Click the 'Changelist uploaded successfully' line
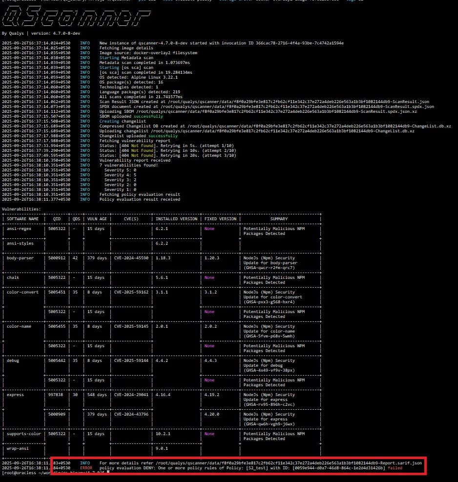The width and height of the screenshot is (458, 482). click(x=138, y=136)
